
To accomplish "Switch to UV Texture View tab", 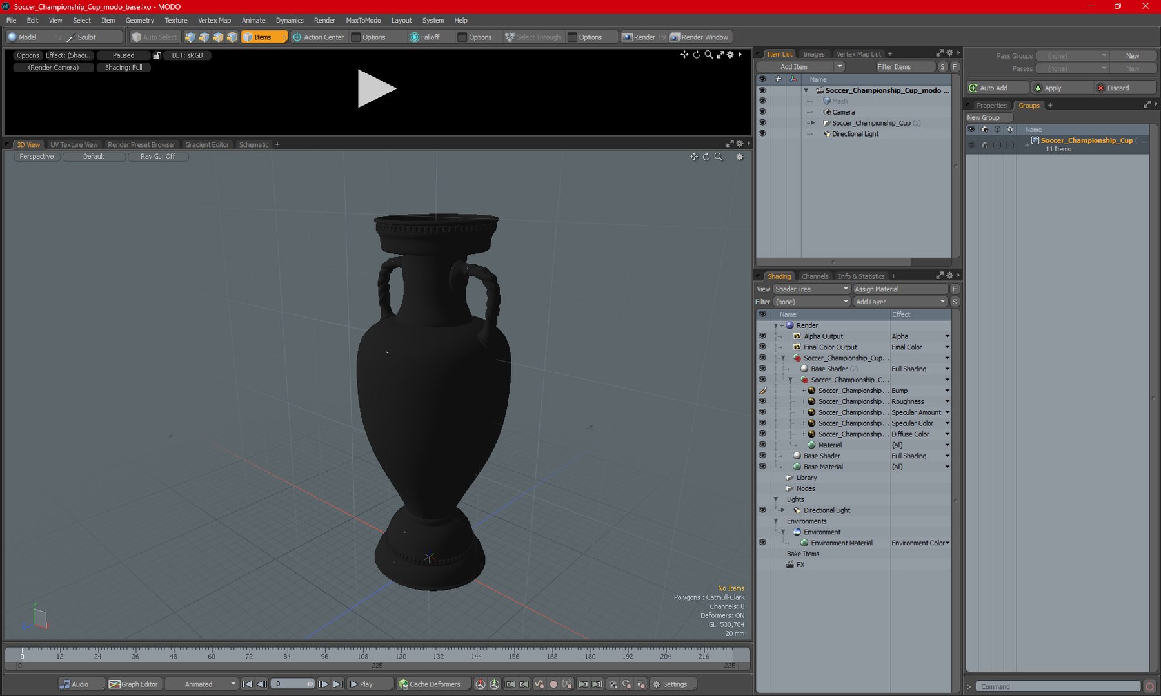I will [74, 144].
